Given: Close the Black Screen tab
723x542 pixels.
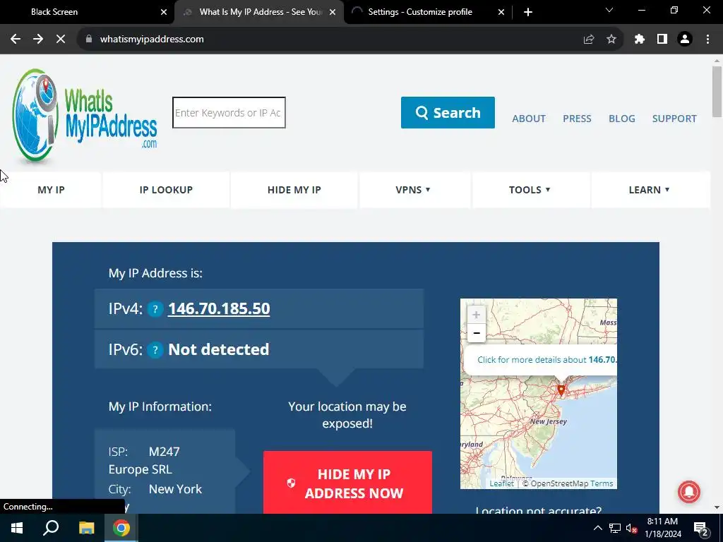Looking at the screenshot, I should [x=164, y=12].
